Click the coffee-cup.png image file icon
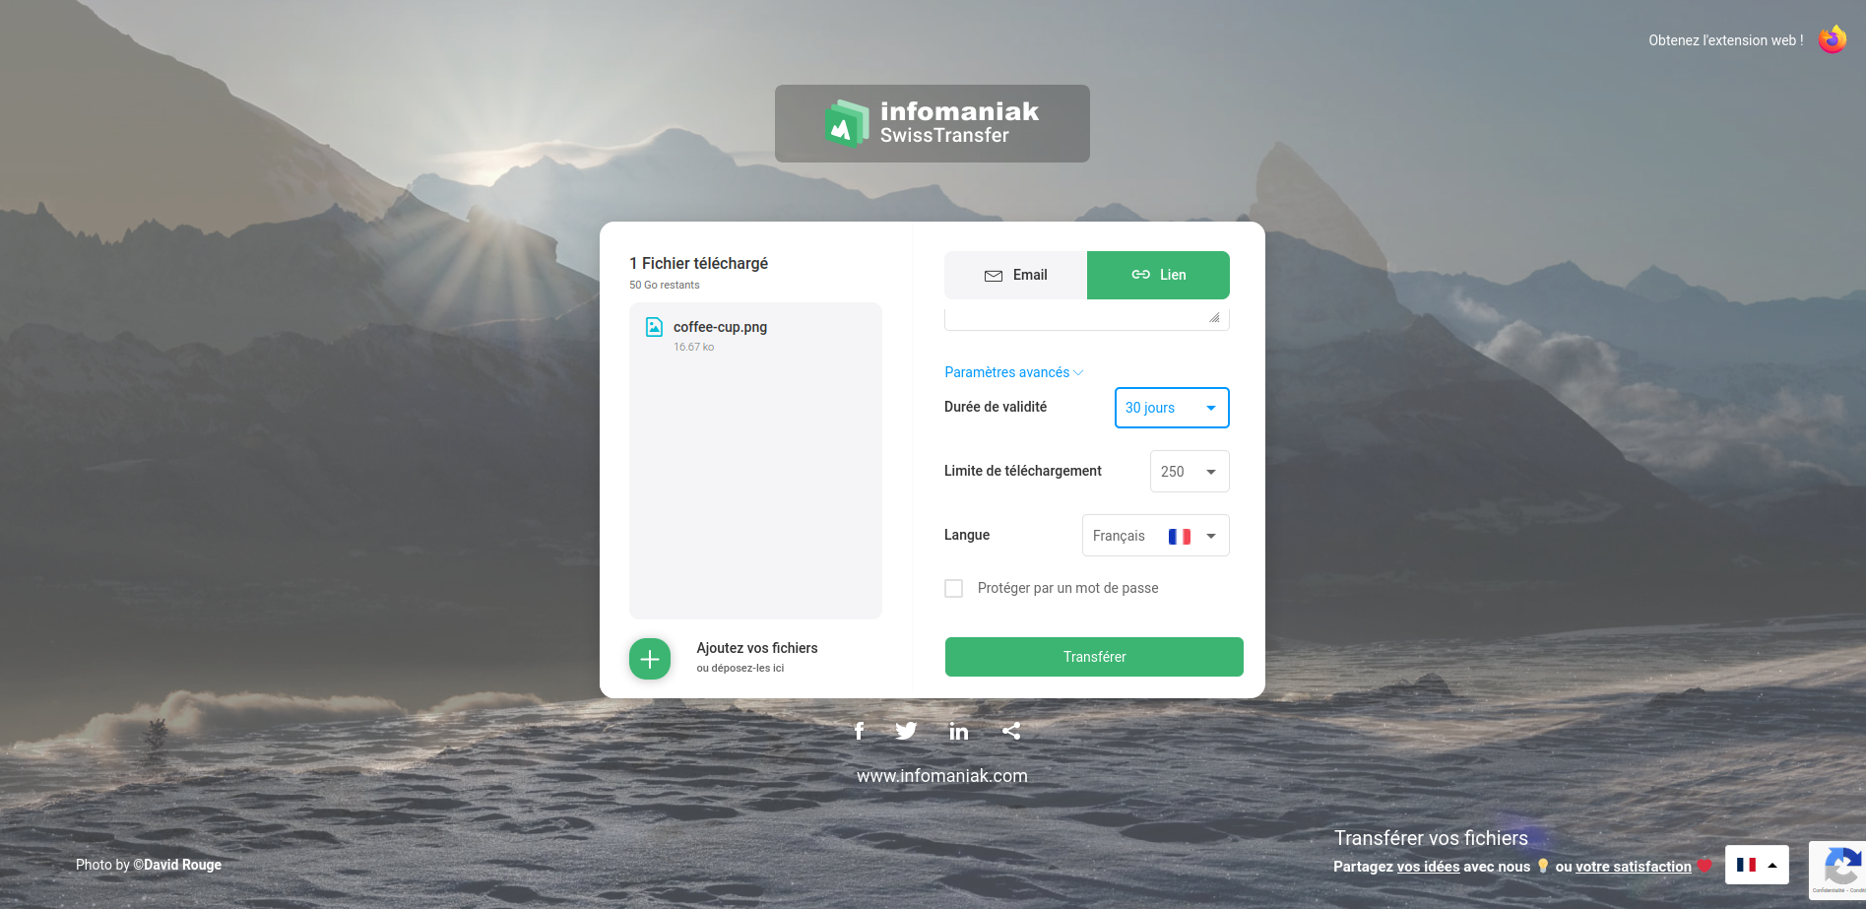Screen dimensions: 1866x909 (x=654, y=327)
